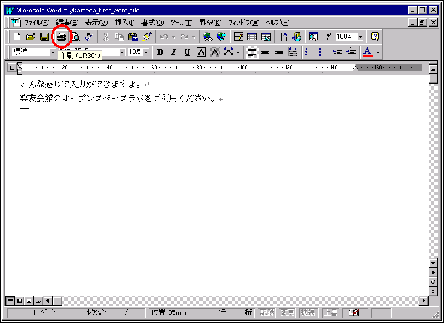This screenshot has height=323, width=444.
Task: Open the drawing toolbar
Action: click(x=296, y=37)
